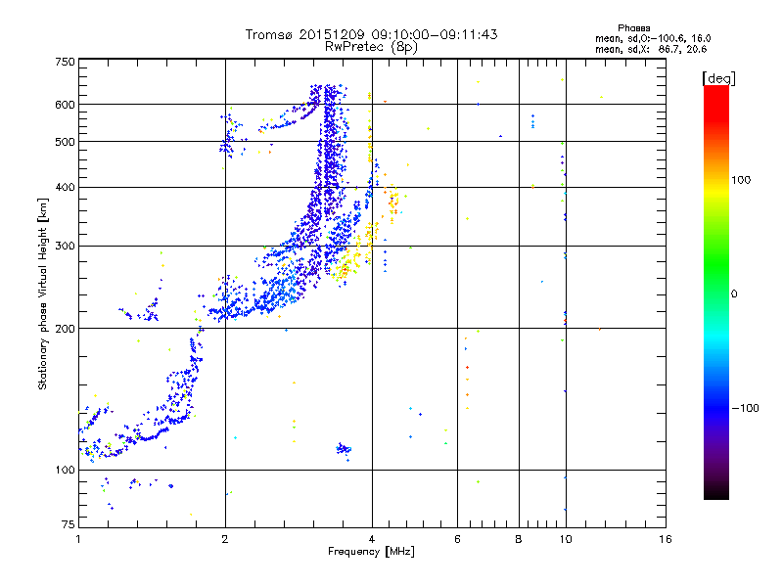The image size is (783, 587).
Task: Click the x-axis tick label '6'
Action: click(457, 539)
